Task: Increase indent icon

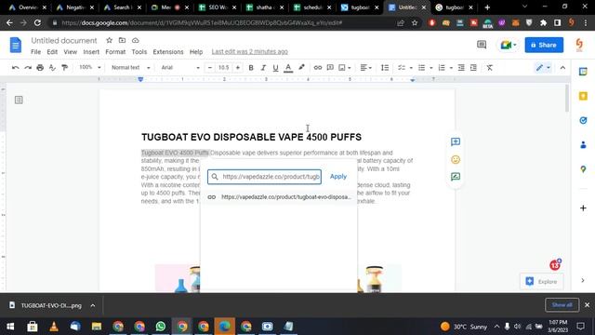Action: (x=473, y=68)
